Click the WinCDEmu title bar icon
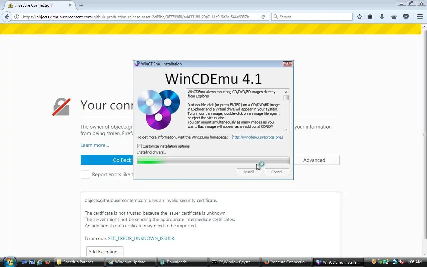 point(137,64)
